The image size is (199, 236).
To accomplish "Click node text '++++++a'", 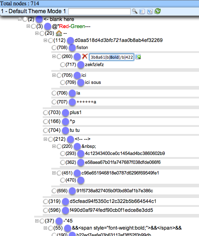I will [86, 102].
